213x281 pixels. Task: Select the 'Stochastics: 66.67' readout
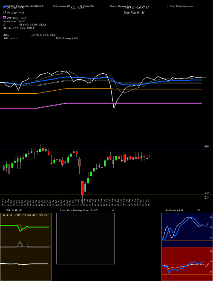(14, 21)
